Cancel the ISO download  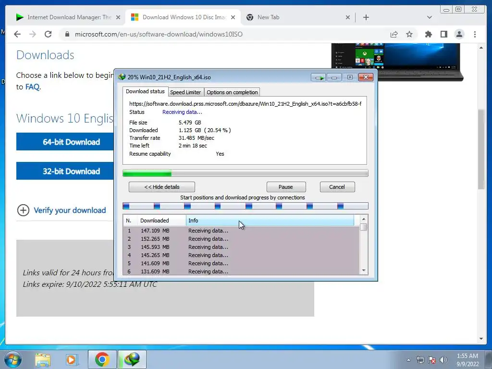[337, 187]
